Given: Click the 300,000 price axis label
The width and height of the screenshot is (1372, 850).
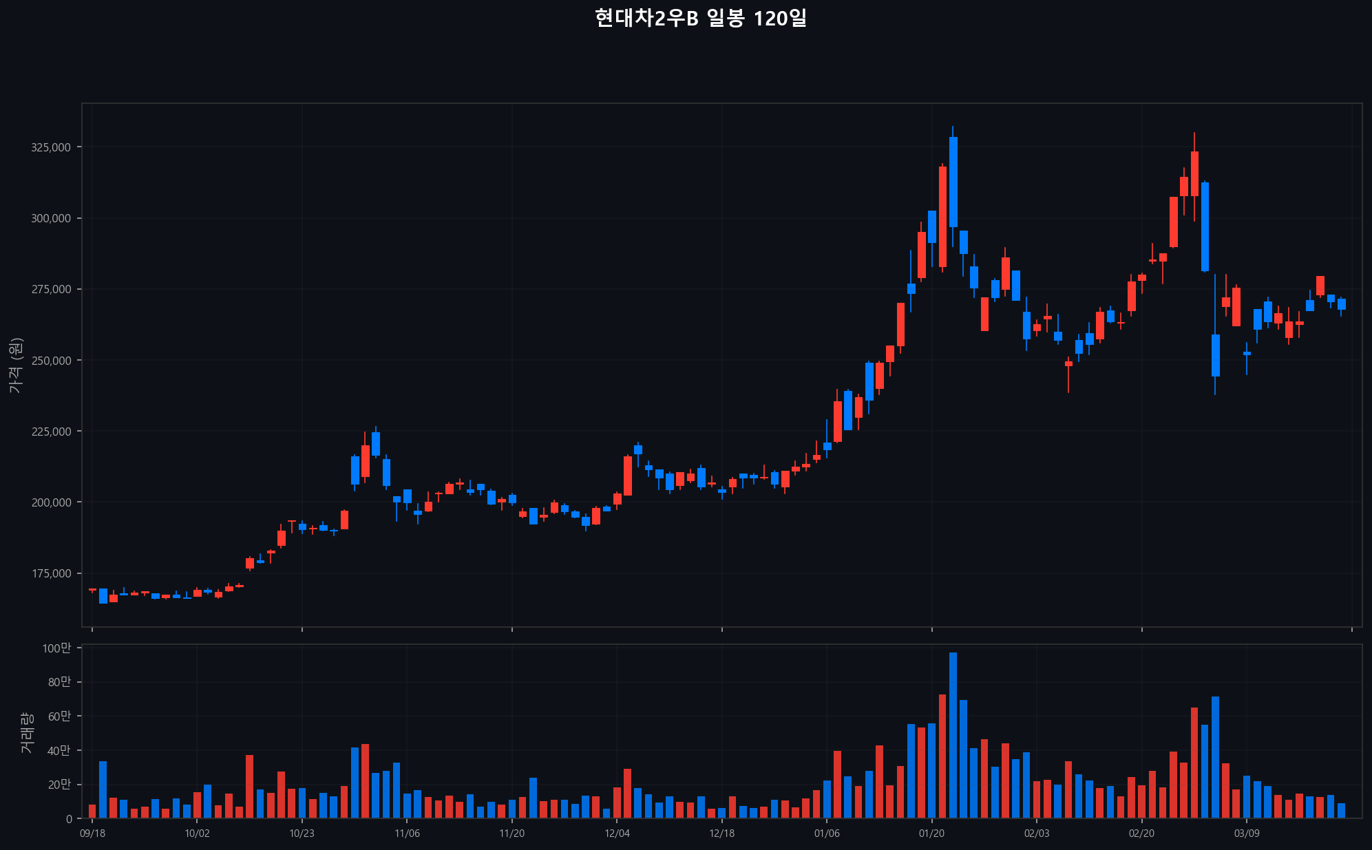Looking at the screenshot, I should click(52, 218).
